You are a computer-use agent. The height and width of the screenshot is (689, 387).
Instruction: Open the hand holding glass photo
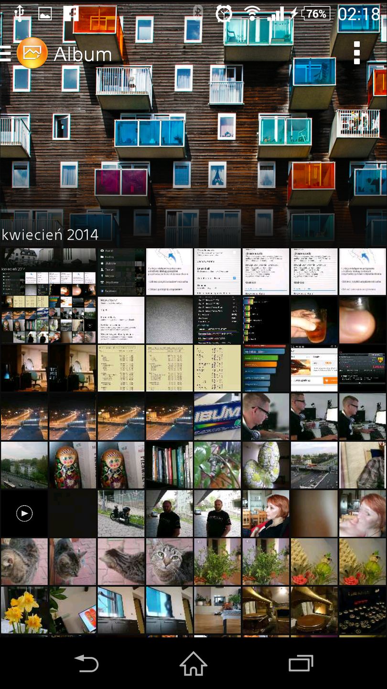(x=314, y=320)
